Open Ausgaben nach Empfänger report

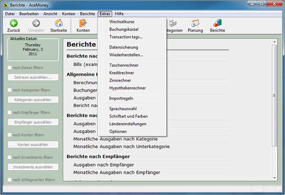point(104,165)
